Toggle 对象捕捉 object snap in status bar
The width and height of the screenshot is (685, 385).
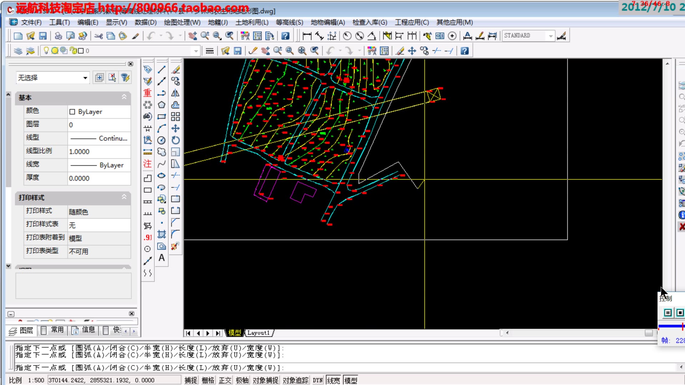click(265, 380)
